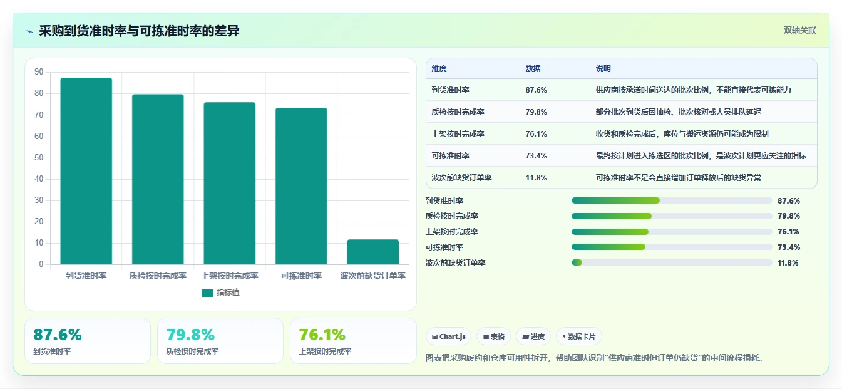The image size is (842, 389).
Task: Click the 上架按时完成率 bar in the chart
Action: (230, 183)
